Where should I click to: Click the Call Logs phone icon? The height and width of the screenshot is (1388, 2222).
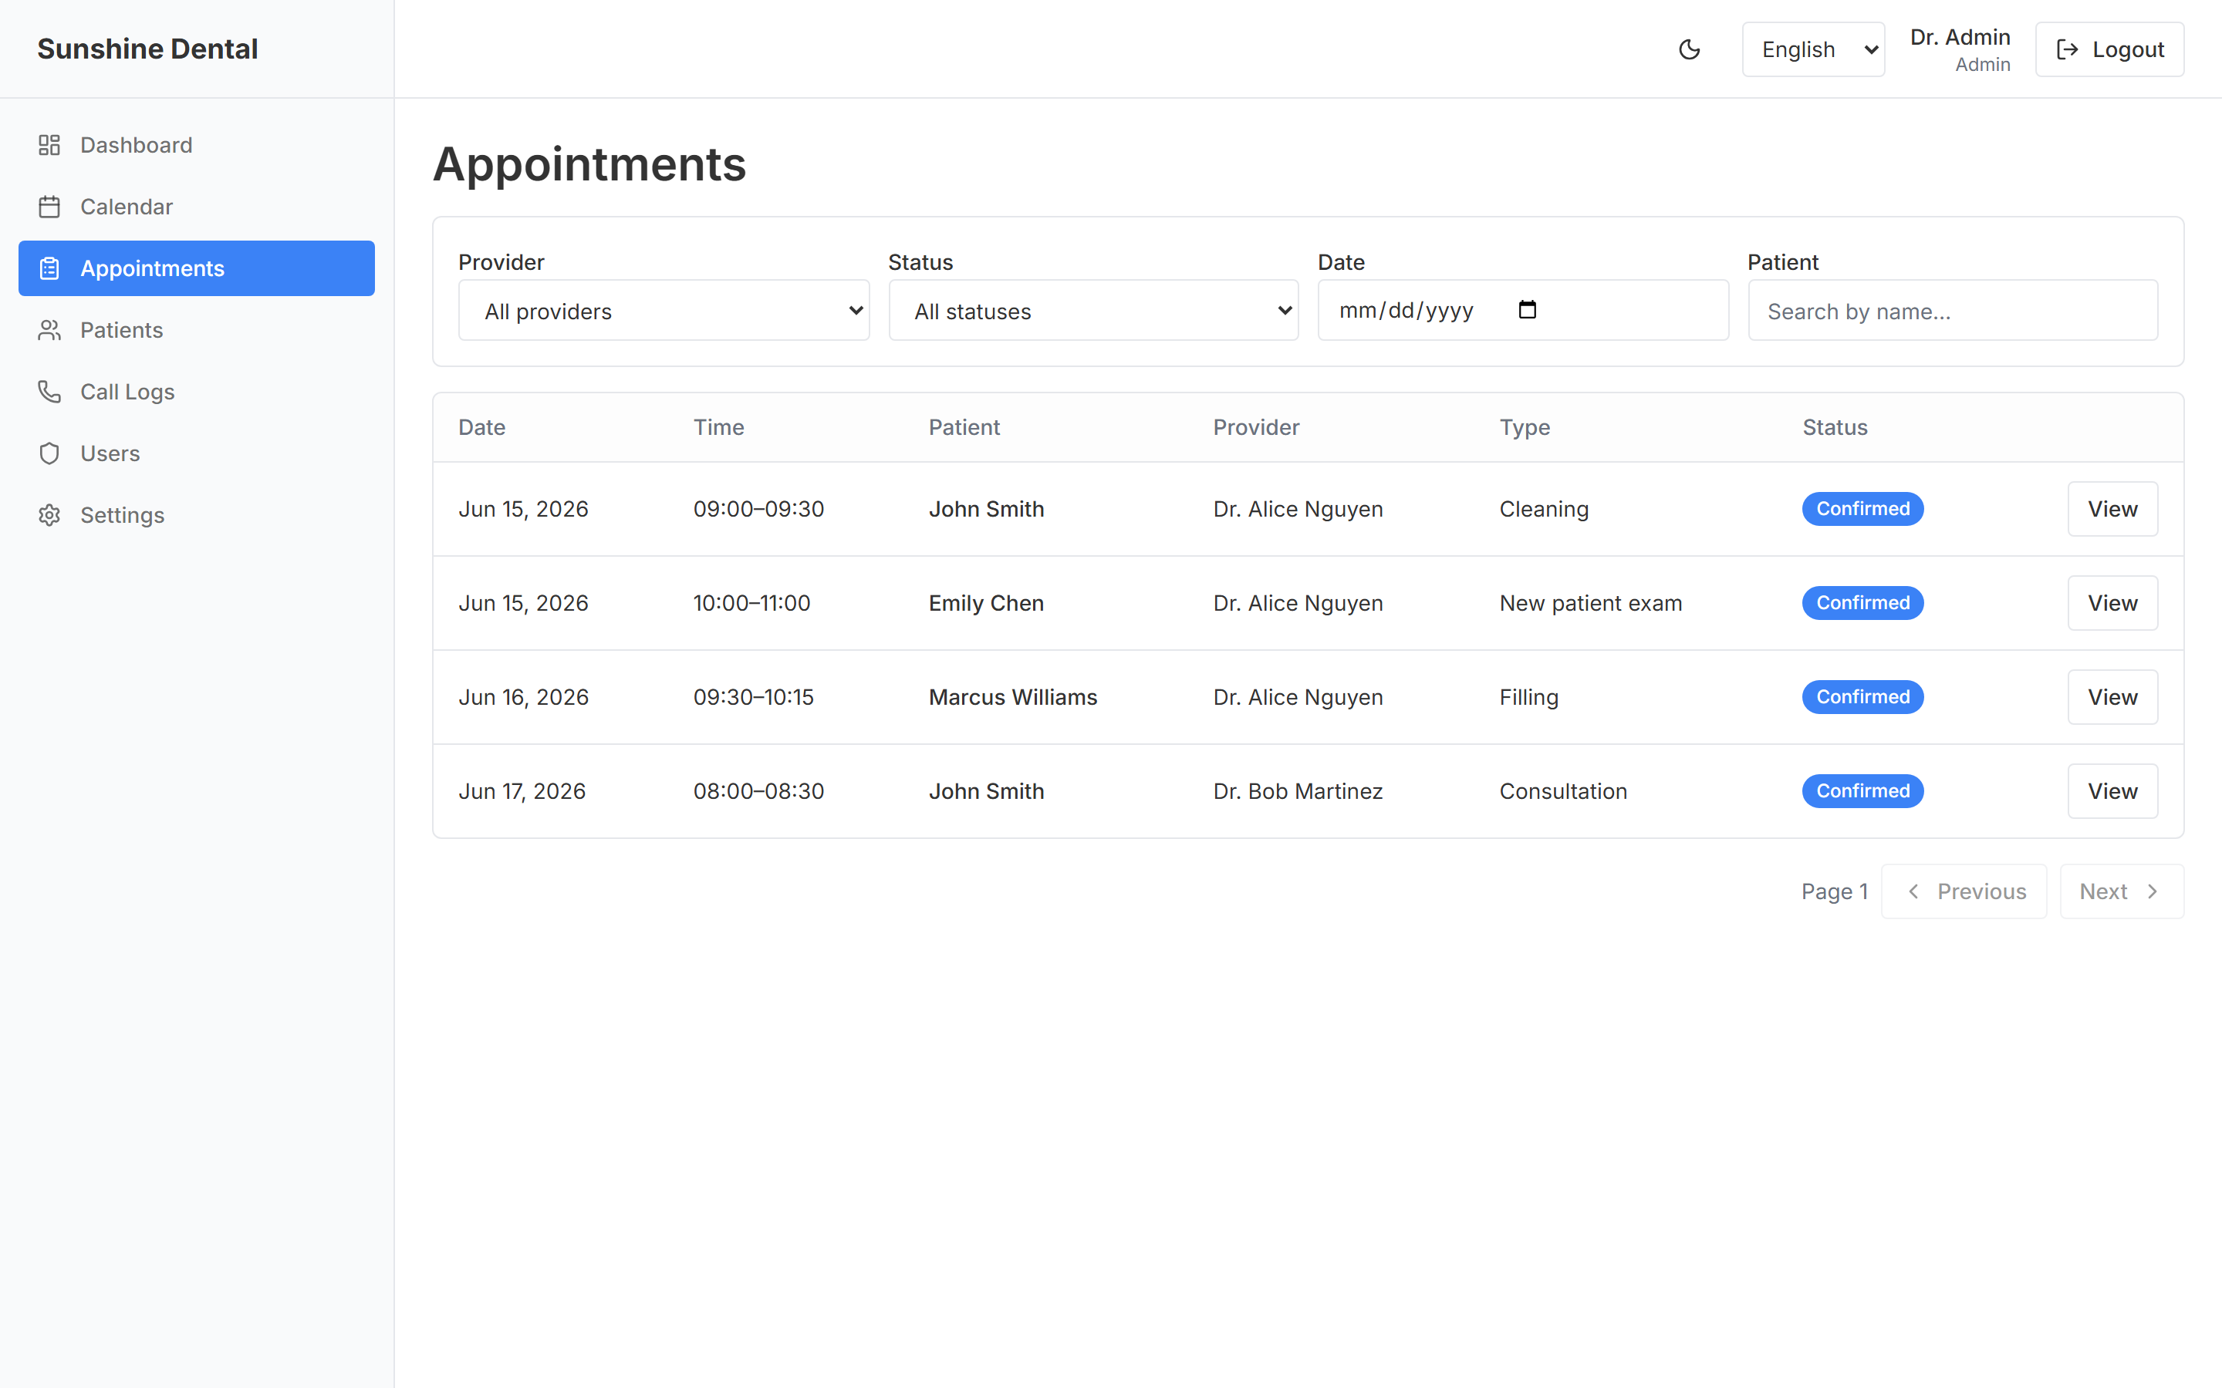pos(49,391)
